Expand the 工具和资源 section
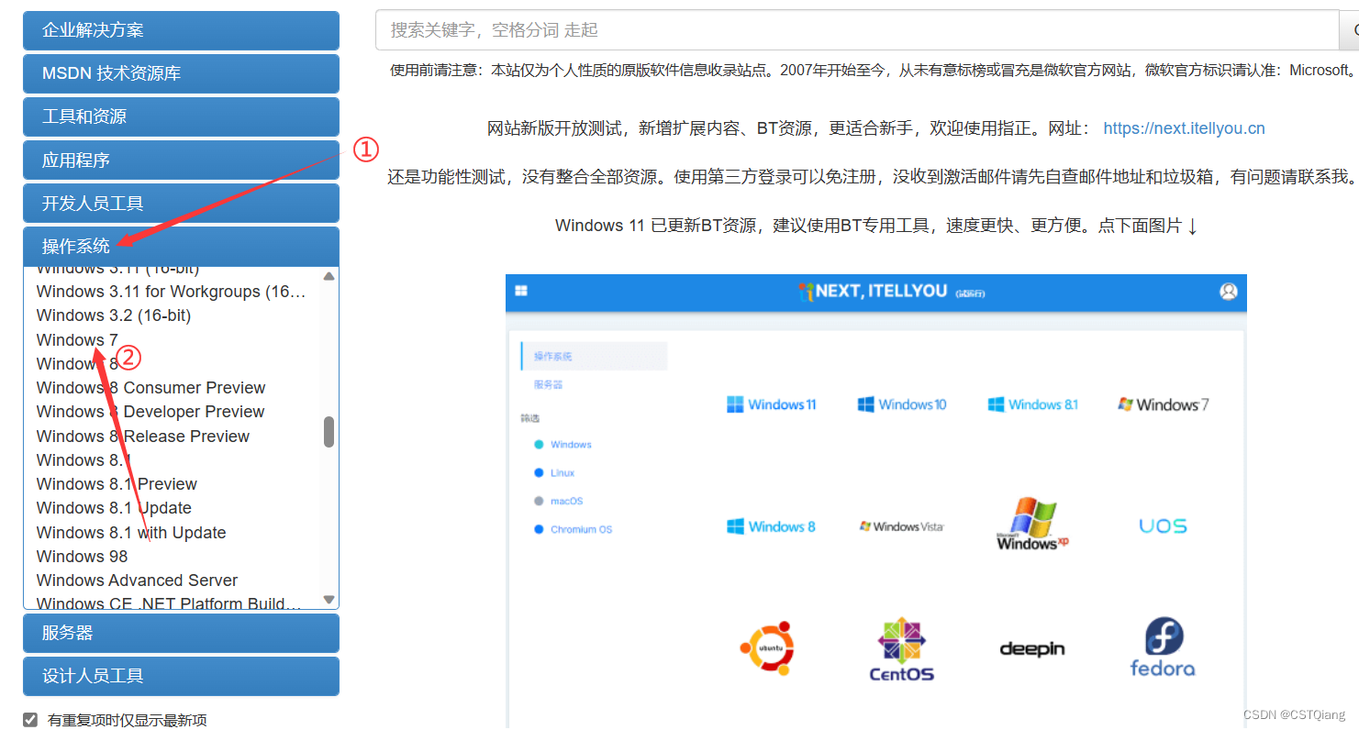This screenshot has height=730, width=1359. tap(181, 116)
